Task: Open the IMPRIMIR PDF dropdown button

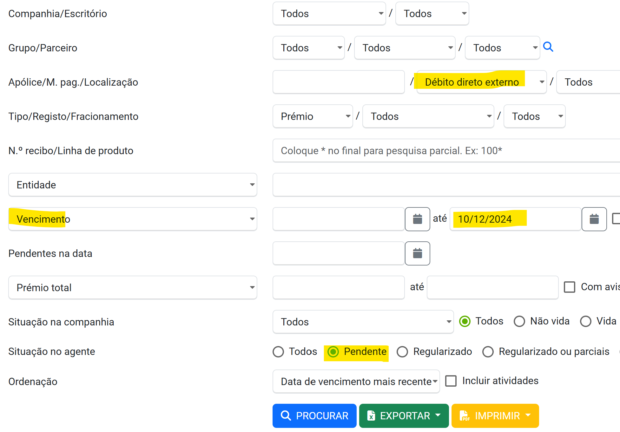Action: coord(495,416)
